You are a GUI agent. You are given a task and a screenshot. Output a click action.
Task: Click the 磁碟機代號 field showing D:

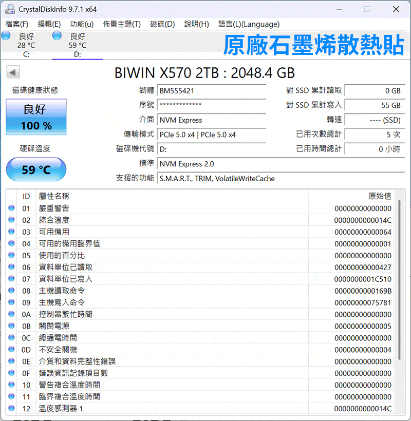212,149
